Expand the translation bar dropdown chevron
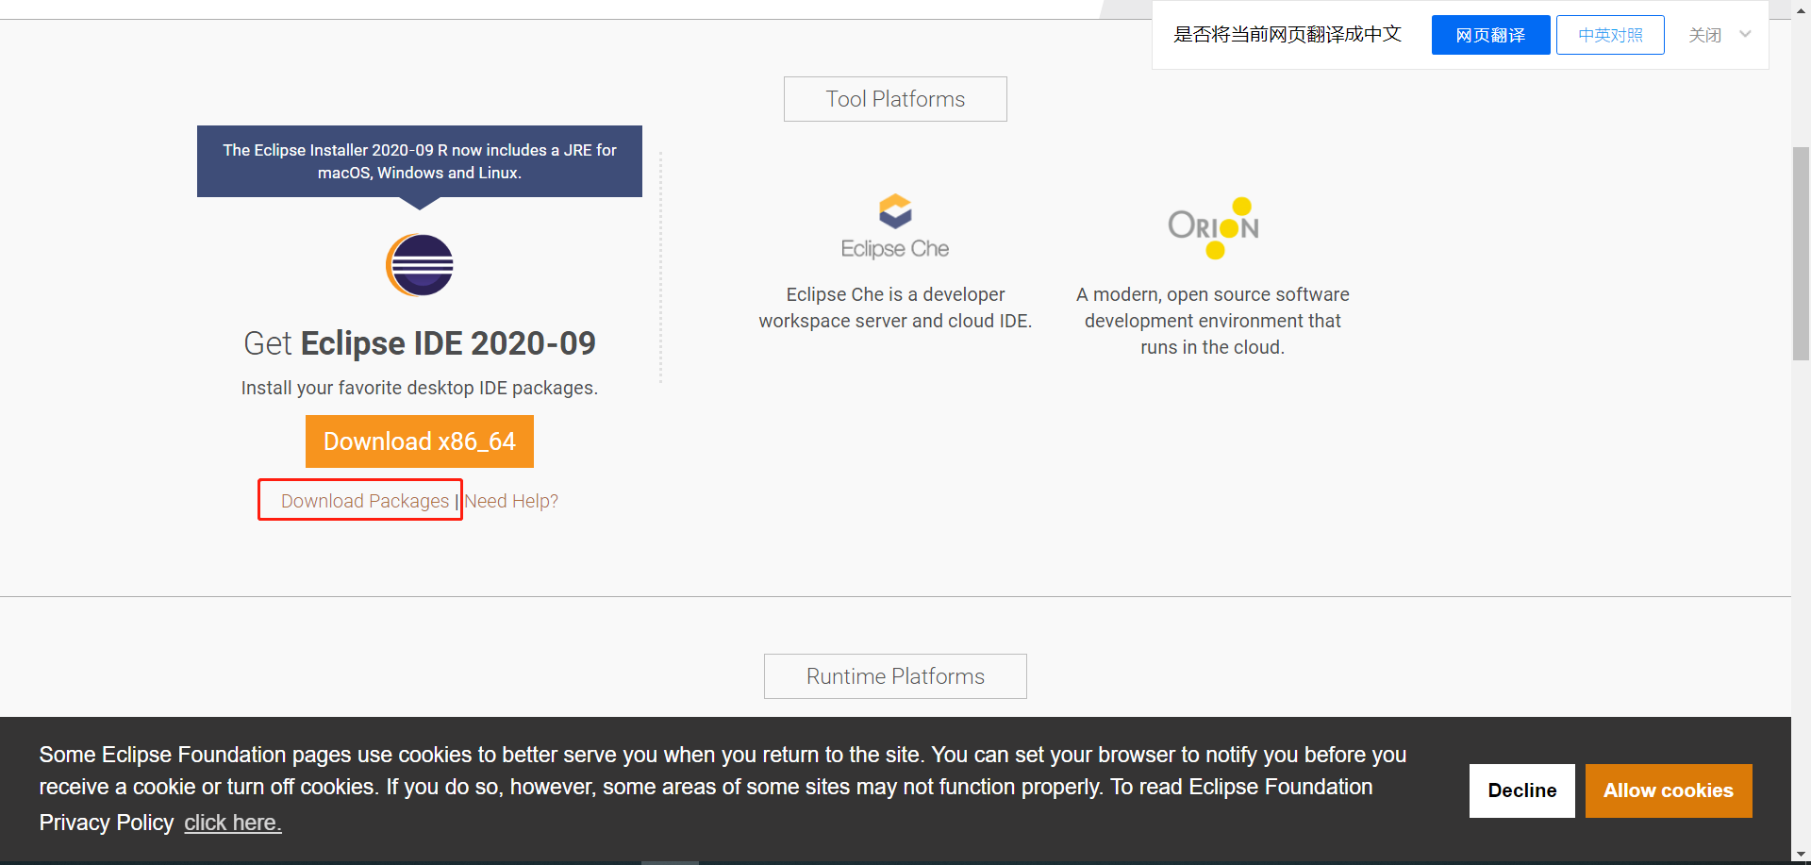 point(1745,34)
